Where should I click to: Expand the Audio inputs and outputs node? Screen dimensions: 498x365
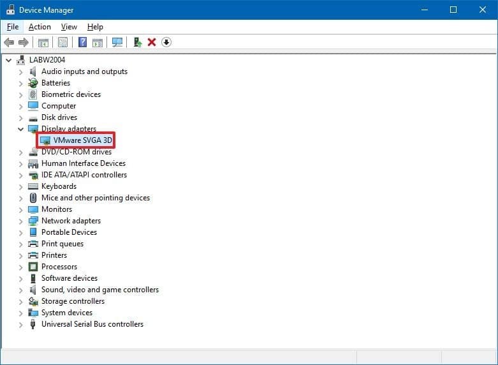click(20, 72)
